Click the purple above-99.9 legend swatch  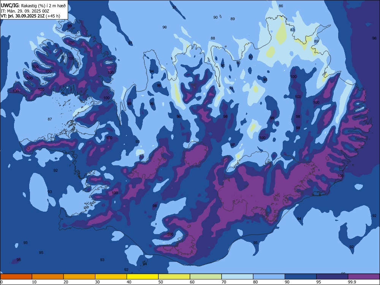tap(364, 277)
